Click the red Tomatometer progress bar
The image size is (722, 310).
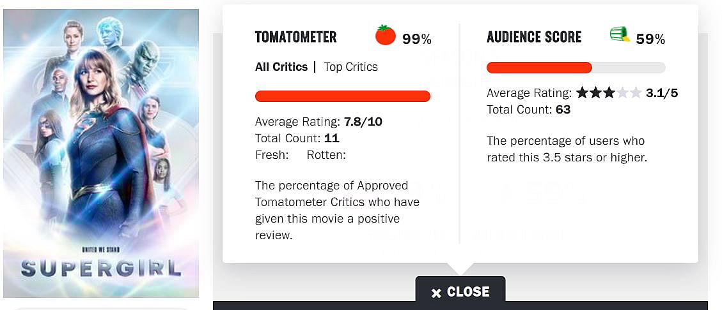pyautogui.click(x=342, y=96)
